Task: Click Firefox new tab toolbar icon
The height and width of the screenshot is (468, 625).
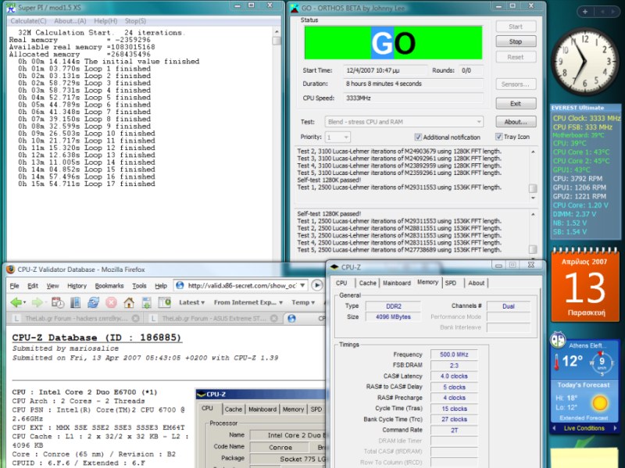Action: click(165, 302)
